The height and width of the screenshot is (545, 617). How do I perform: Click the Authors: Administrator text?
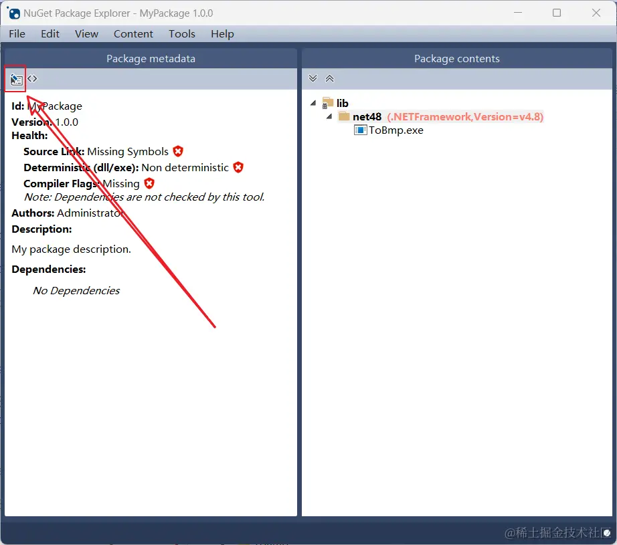68,213
